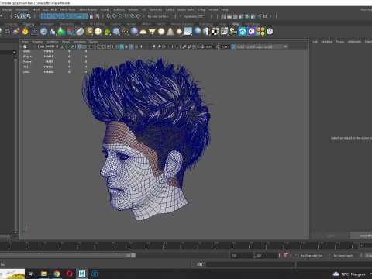This screenshot has width=372, height=279.
Task: Click the question mark help shelf icon
Action: 270,32
